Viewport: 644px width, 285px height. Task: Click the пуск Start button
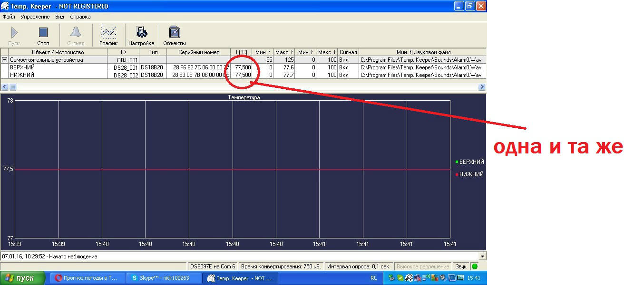coord(23,278)
